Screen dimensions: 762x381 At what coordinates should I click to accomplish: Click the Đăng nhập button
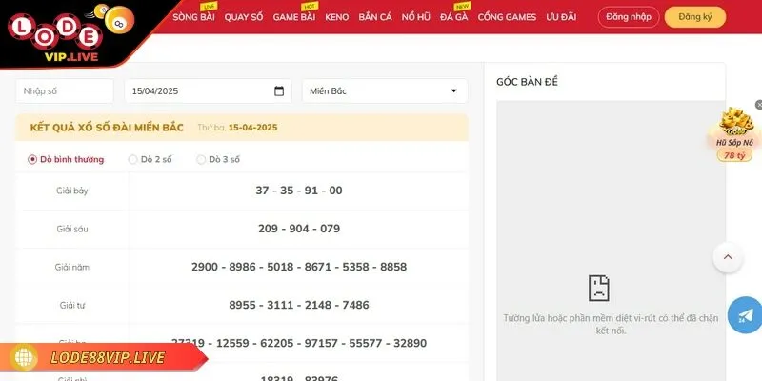[628, 17]
